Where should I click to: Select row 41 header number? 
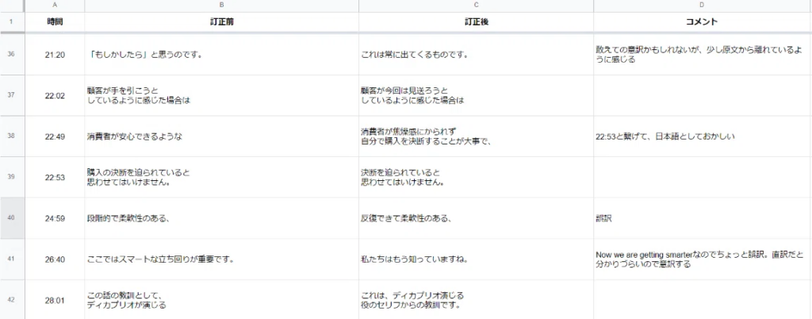coord(12,259)
